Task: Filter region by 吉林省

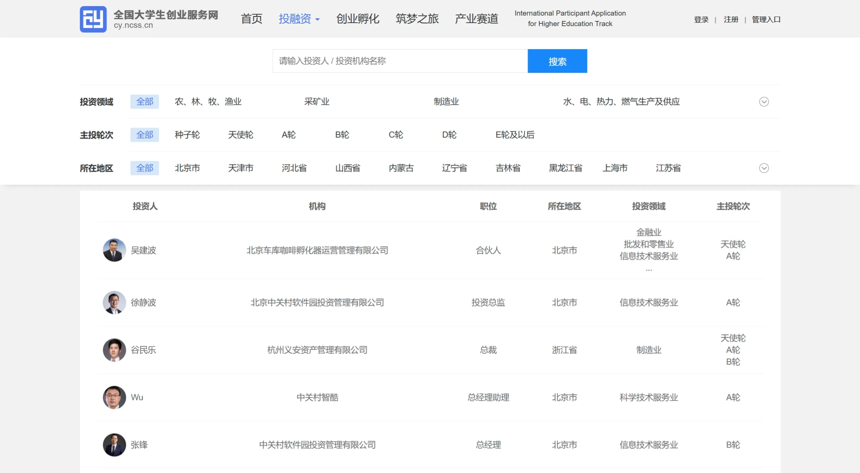Action: (508, 168)
